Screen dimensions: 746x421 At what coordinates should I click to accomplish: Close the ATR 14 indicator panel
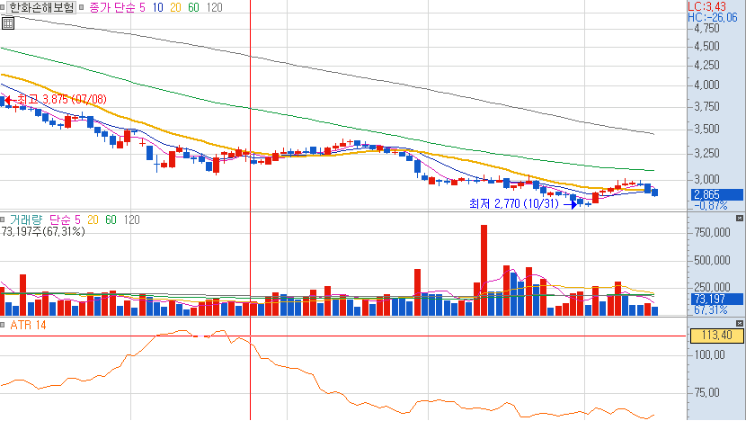pyautogui.click(x=740, y=323)
